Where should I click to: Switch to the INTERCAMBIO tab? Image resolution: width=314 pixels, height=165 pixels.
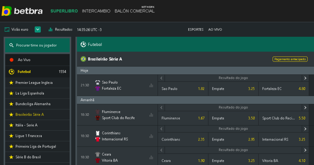point(96,11)
